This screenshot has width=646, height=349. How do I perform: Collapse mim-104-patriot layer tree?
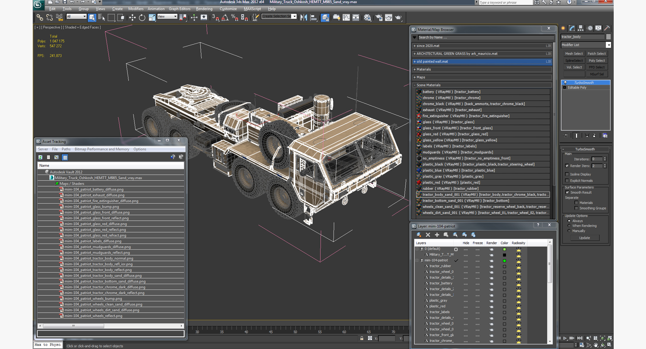(x=417, y=260)
